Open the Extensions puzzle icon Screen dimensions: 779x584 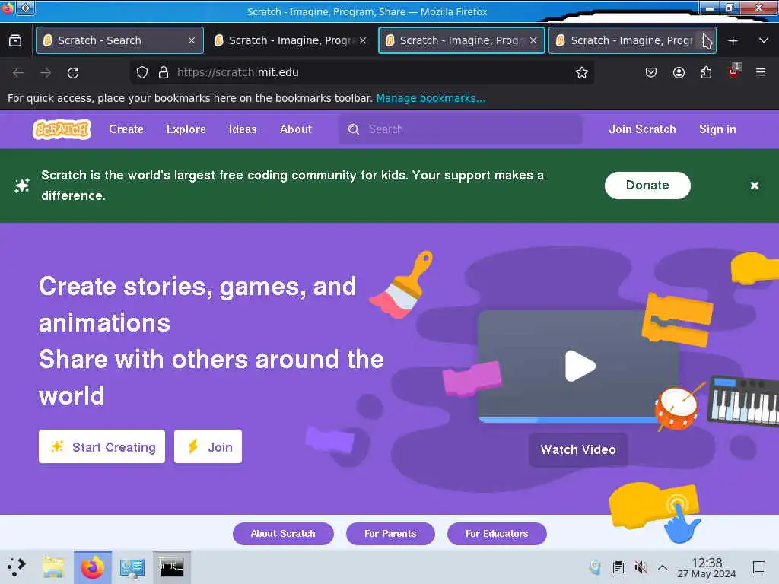click(706, 72)
